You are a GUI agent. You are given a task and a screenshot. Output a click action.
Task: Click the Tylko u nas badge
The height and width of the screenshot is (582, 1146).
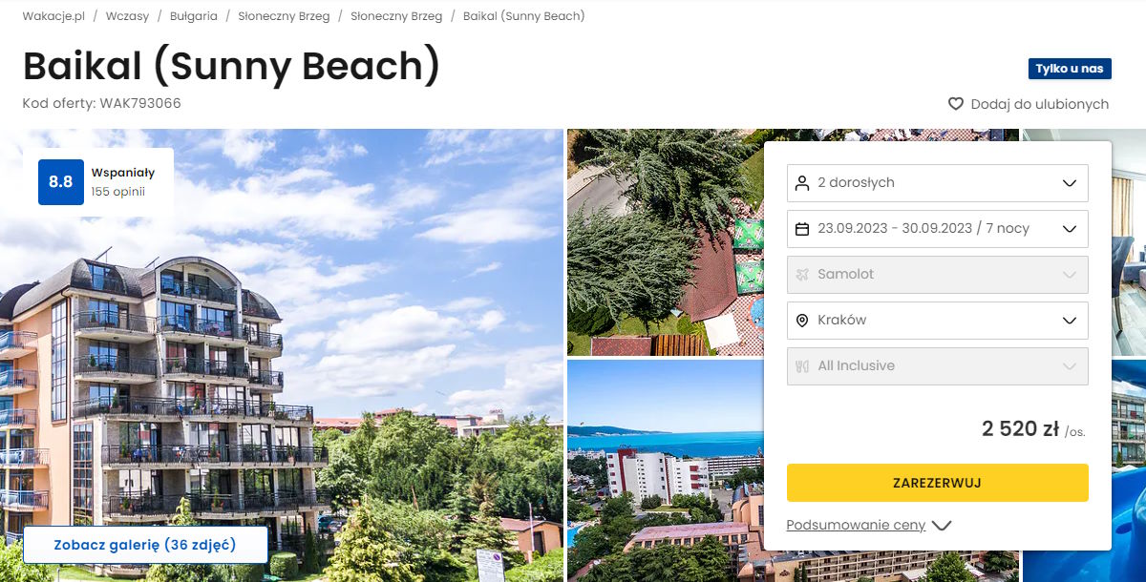[x=1070, y=69]
